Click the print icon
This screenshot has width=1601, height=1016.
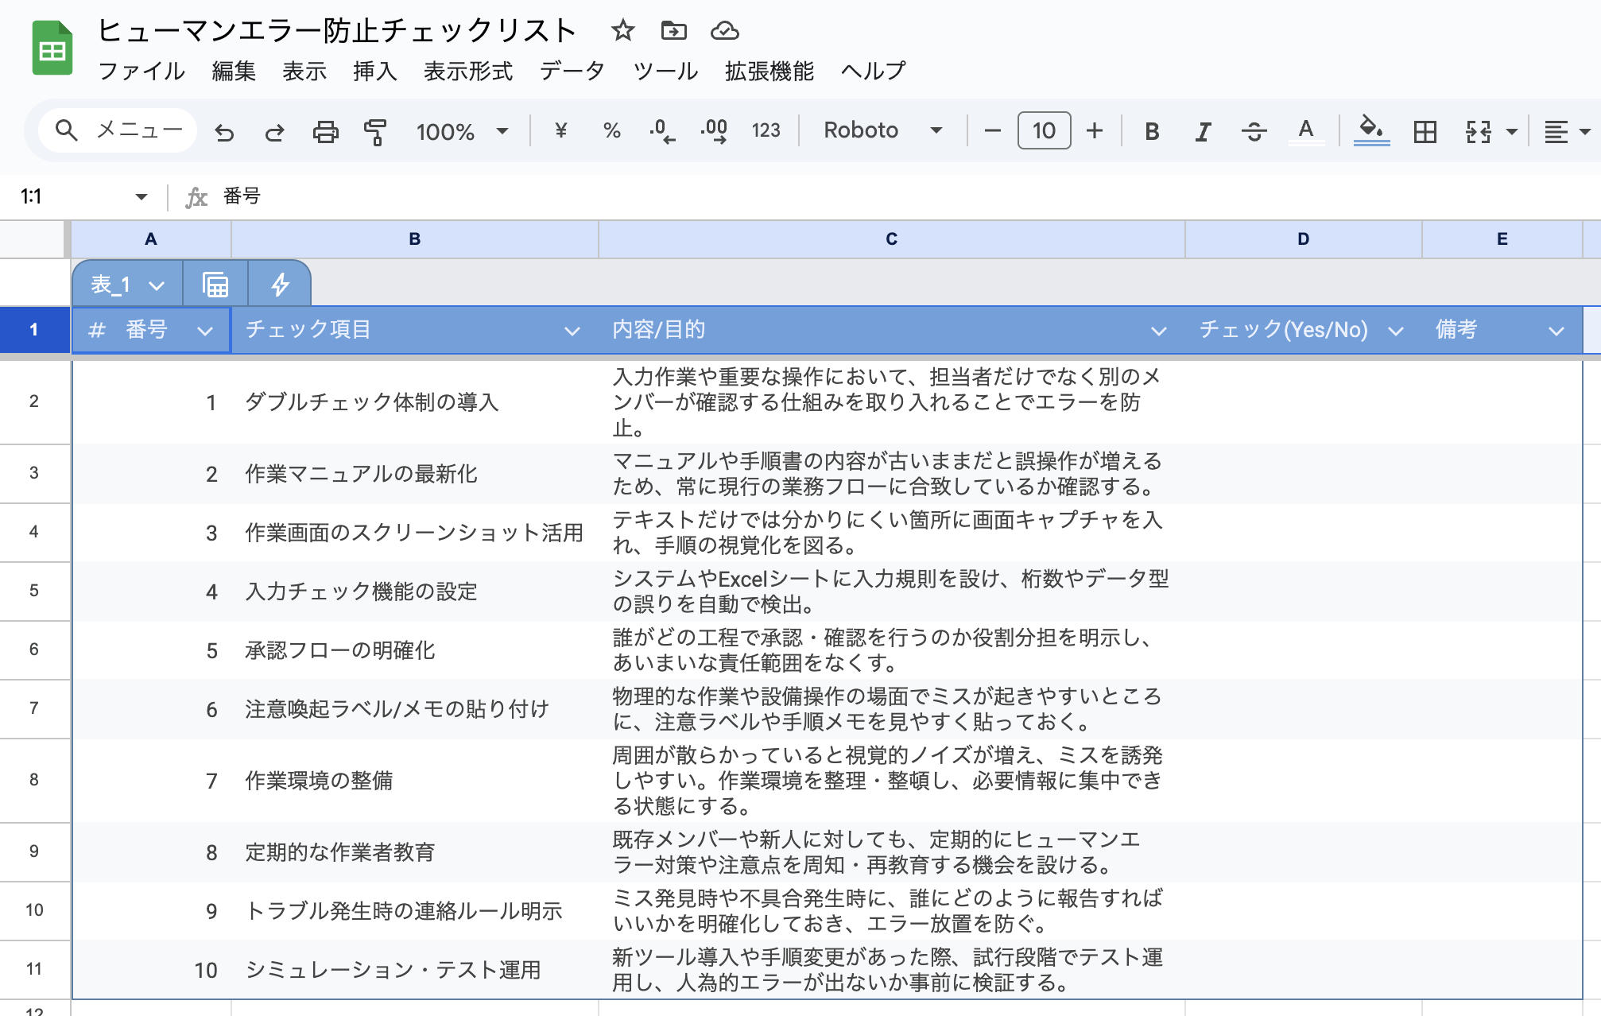tap(325, 132)
